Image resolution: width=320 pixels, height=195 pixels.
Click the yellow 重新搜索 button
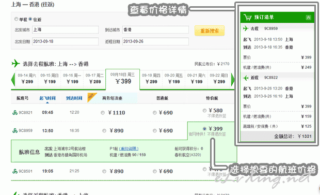(210, 31)
